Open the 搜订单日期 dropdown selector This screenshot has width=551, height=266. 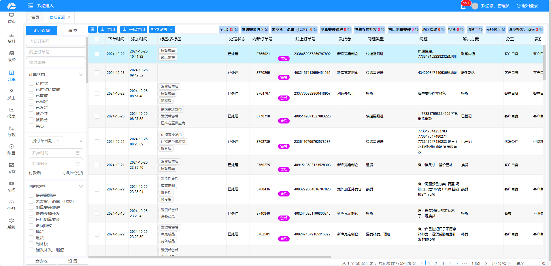(46, 141)
